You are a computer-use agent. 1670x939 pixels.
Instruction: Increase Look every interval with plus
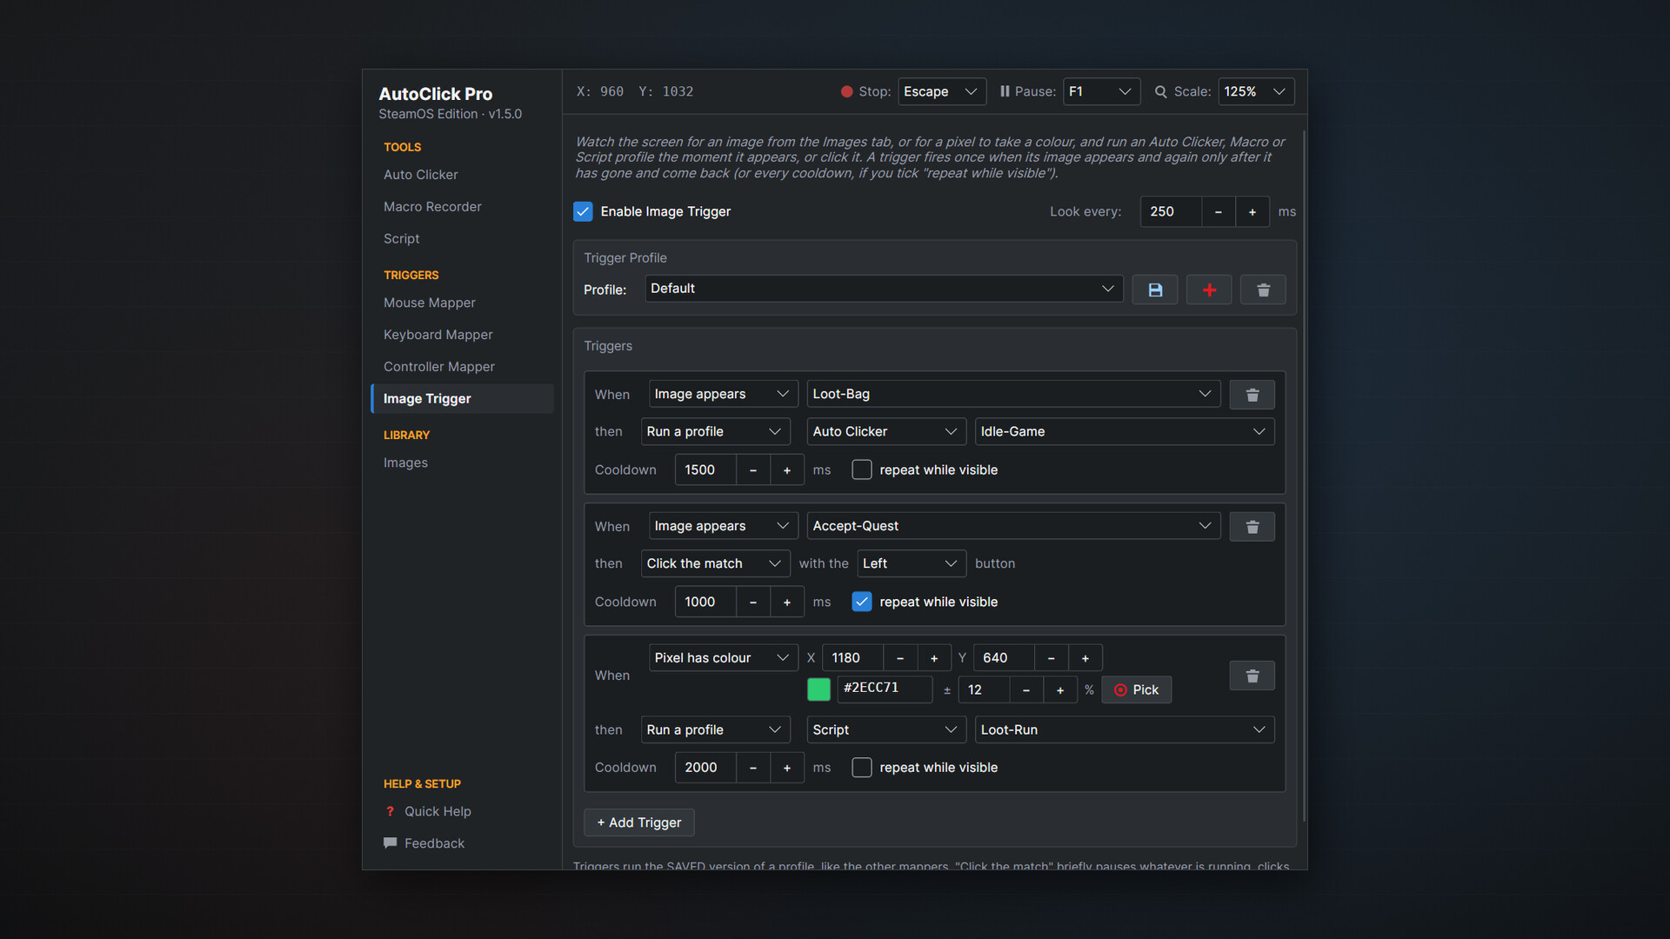[1252, 212]
